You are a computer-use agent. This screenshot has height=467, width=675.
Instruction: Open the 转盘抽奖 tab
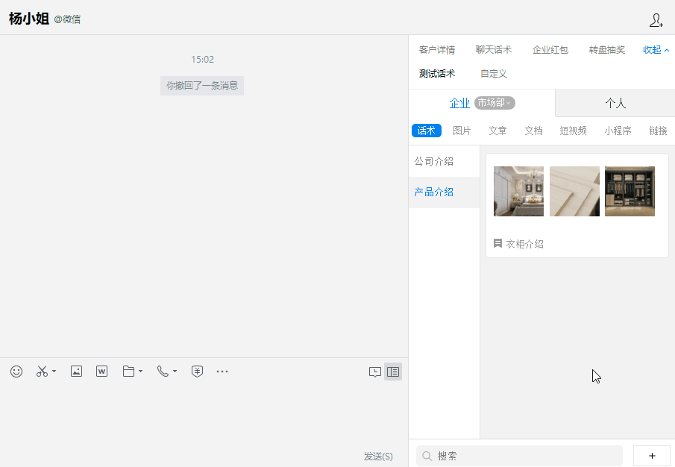point(607,50)
